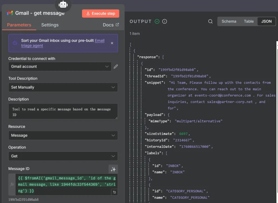
Task: Open expression editor icon in Message ID field
Action: (114, 192)
